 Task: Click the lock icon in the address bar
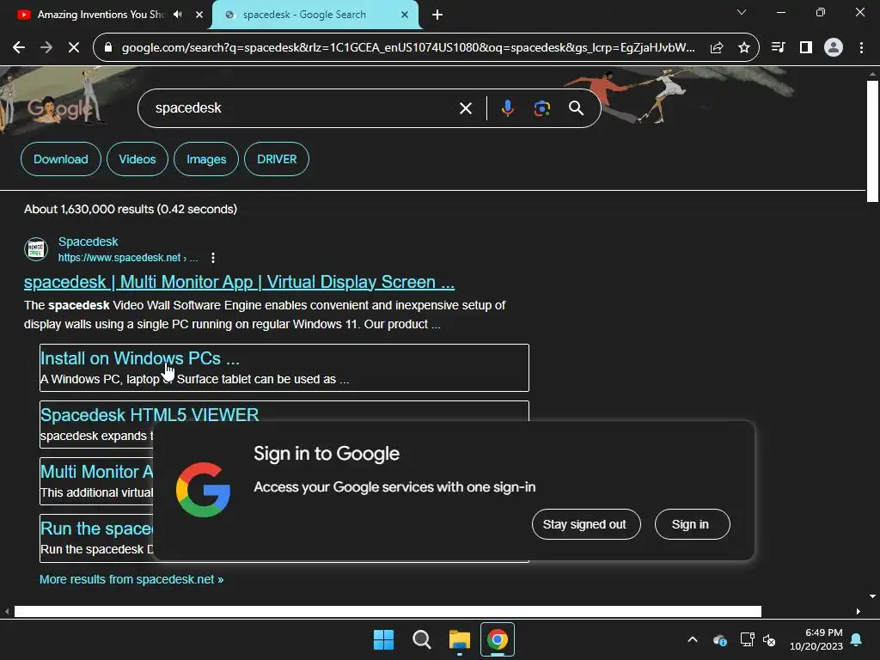(109, 48)
